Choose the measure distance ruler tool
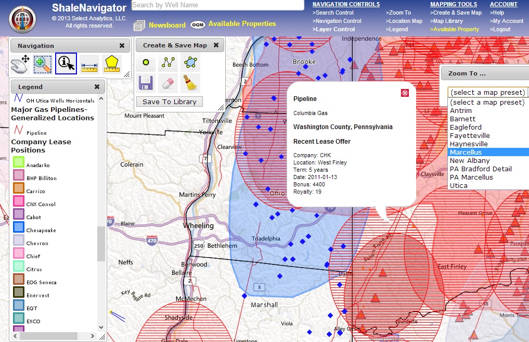Image resolution: width=529 pixels, height=342 pixels. coord(89,65)
